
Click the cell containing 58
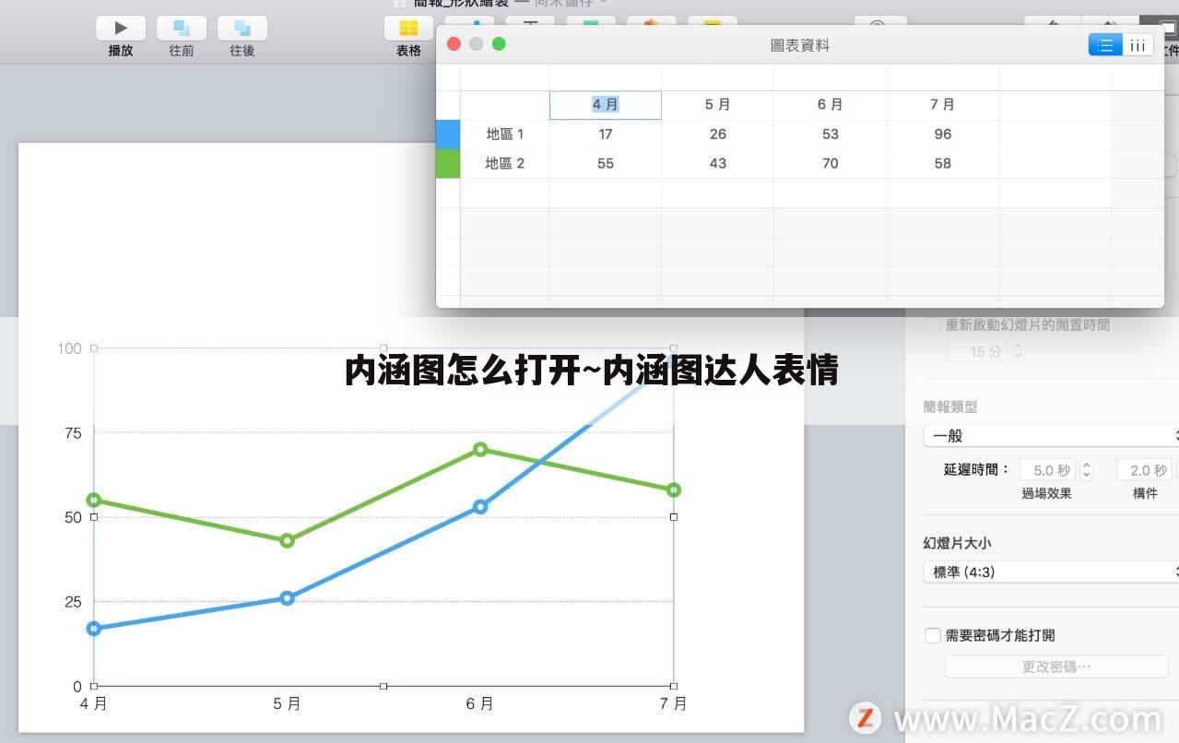click(943, 164)
